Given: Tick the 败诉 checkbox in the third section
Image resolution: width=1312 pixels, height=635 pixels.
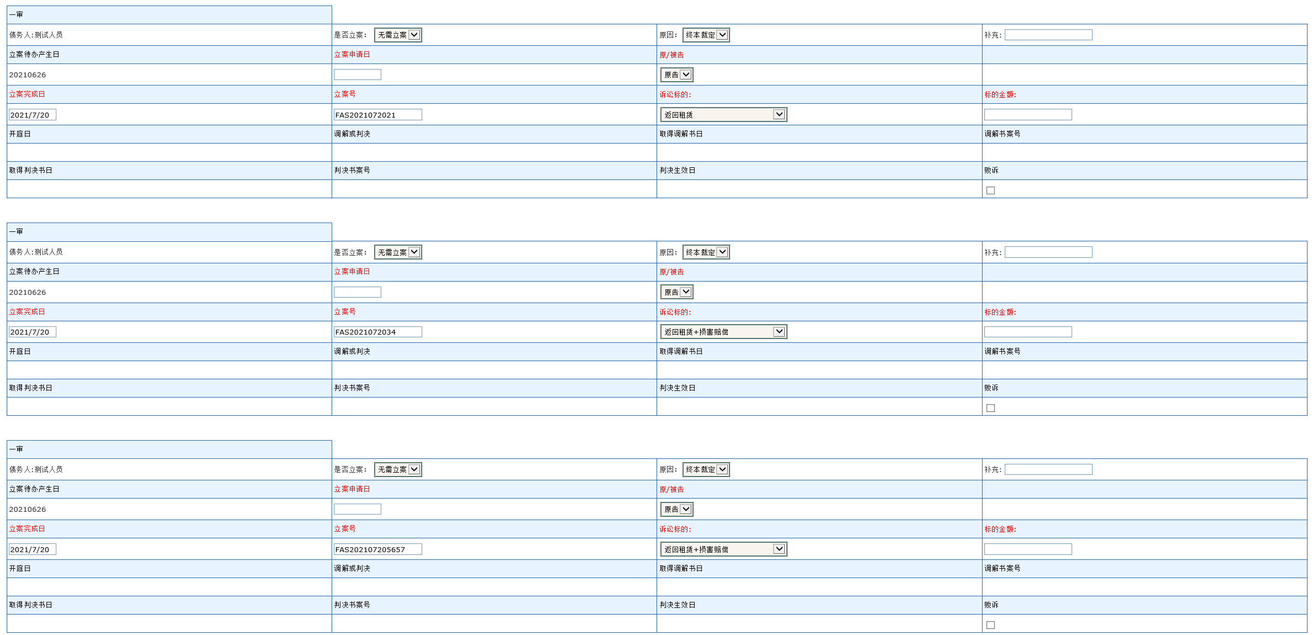Looking at the screenshot, I should pyautogui.click(x=990, y=625).
